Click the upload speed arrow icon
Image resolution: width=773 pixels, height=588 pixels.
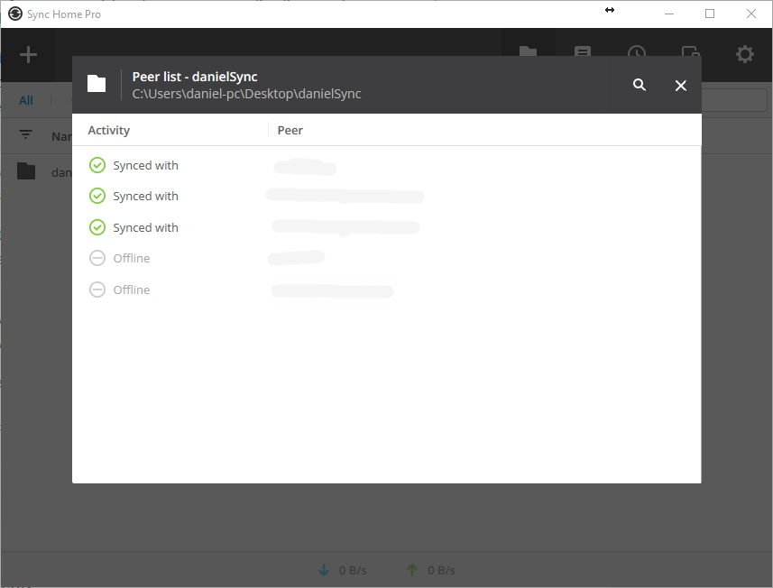tap(411, 569)
